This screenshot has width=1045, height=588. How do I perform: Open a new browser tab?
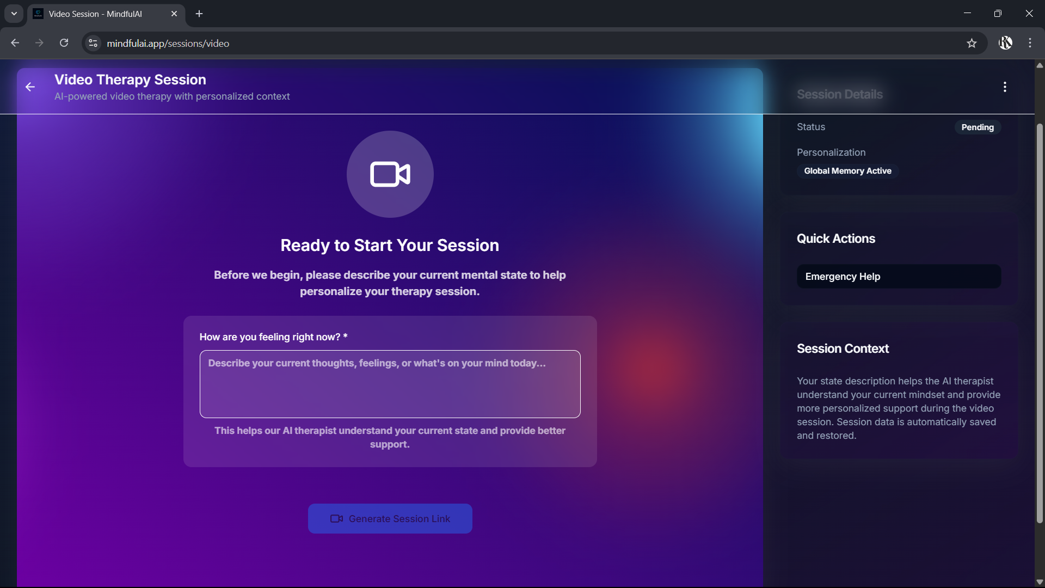pos(199,14)
